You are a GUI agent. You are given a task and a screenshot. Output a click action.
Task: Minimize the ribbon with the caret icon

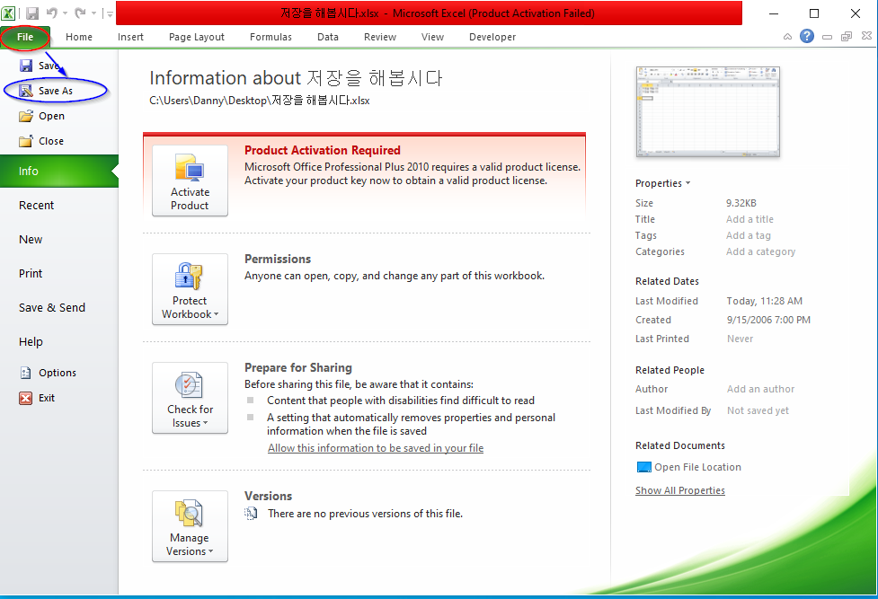787,37
